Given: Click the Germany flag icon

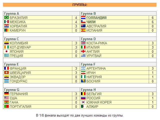Looking at the screenshot, I should pyautogui.click(x=6, y=94).
